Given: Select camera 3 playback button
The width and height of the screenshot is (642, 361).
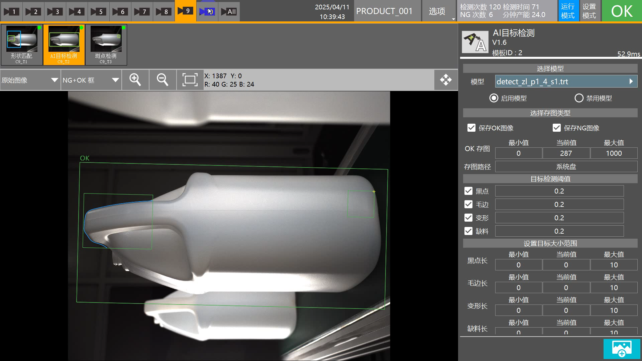Looking at the screenshot, I should tap(55, 11).
